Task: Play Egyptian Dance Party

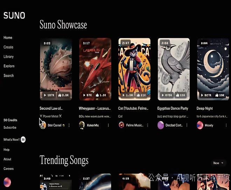Action: (x=167, y=95)
